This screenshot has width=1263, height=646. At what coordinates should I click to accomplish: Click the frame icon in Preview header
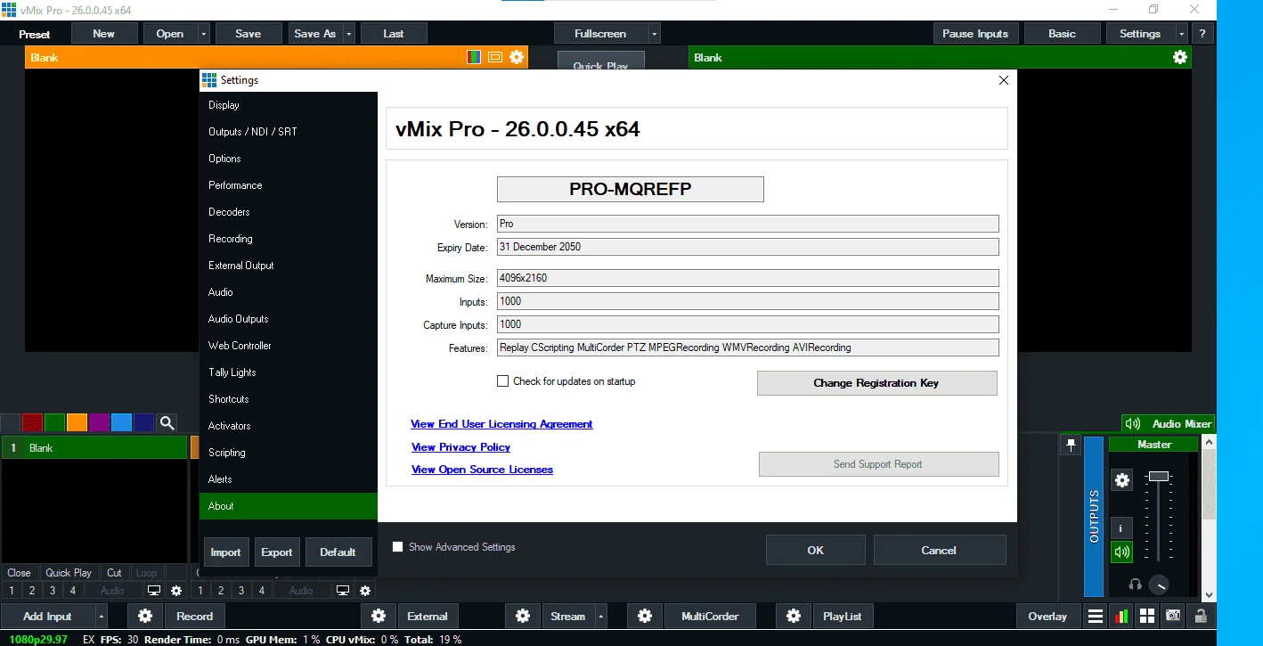pyautogui.click(x=495, y=57)
